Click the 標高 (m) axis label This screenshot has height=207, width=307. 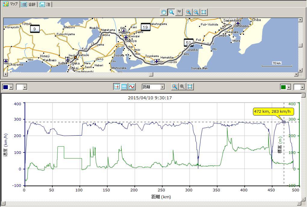click(x=281, y=145)
